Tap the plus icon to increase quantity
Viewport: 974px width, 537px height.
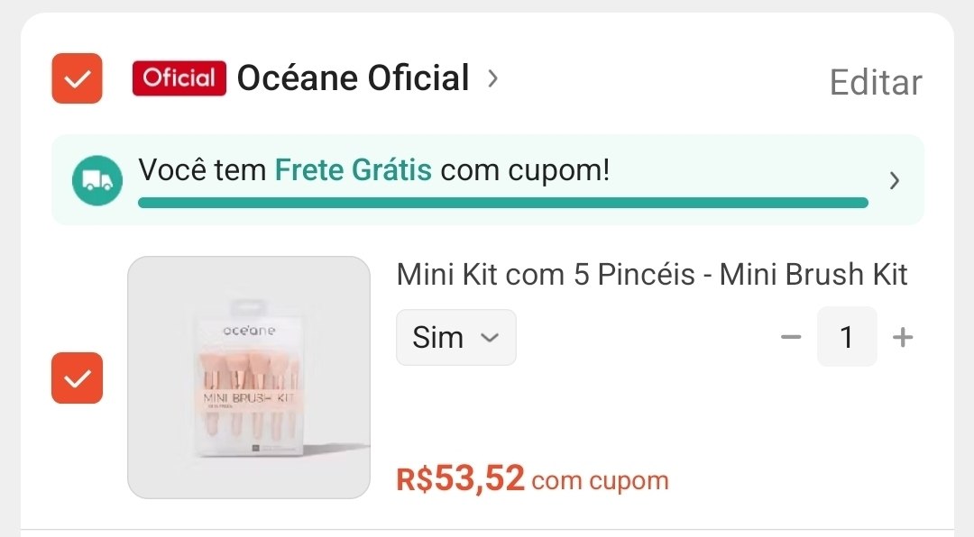pos(902,336)
